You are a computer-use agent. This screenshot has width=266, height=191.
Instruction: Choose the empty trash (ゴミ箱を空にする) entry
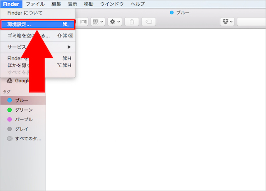coord(38,36)
